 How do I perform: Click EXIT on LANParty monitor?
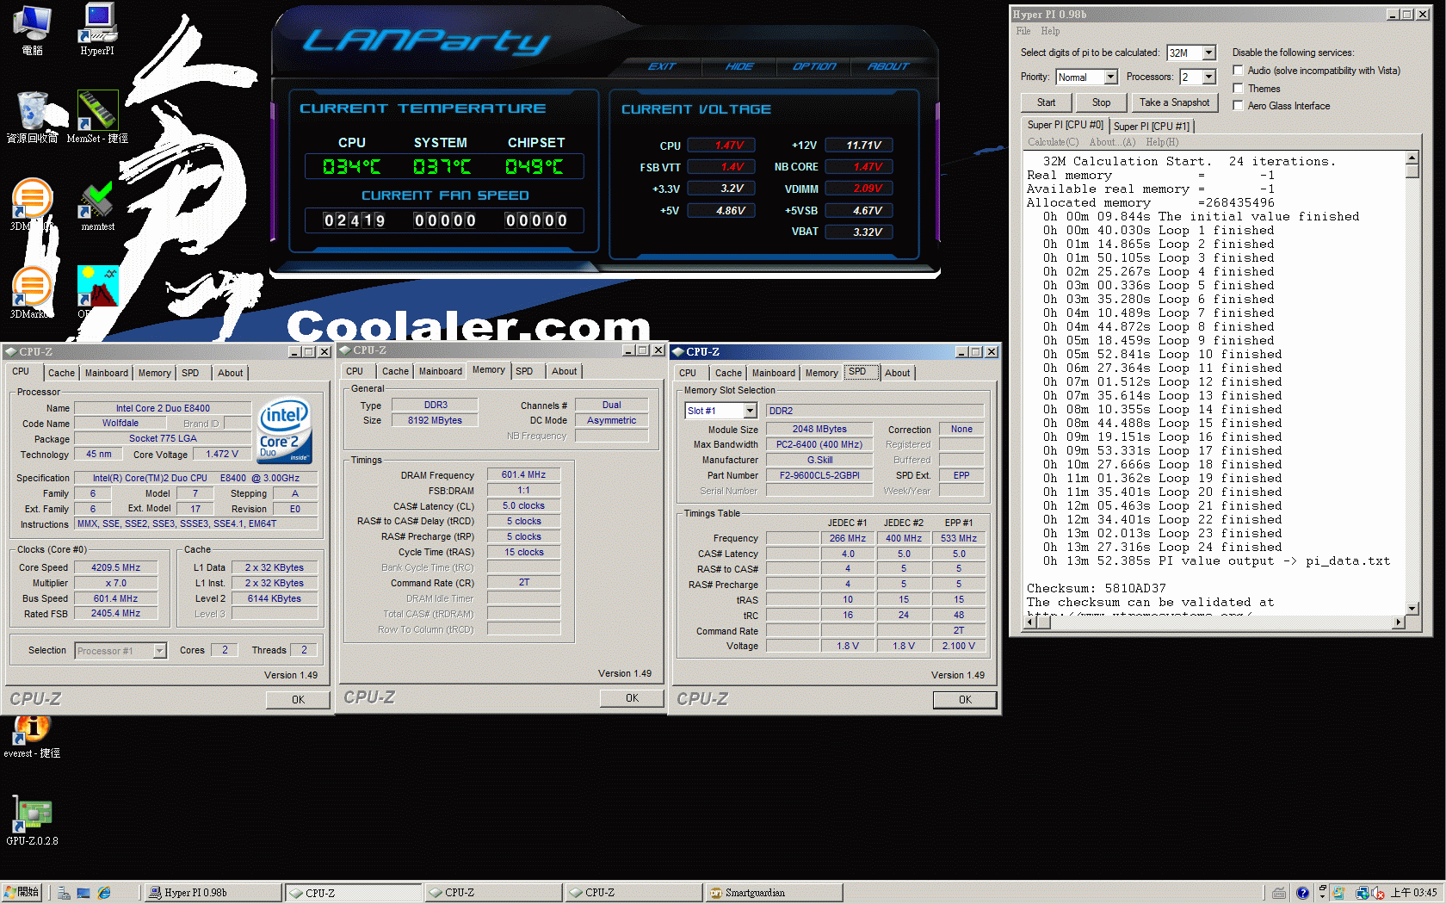(x=662, y=66)
